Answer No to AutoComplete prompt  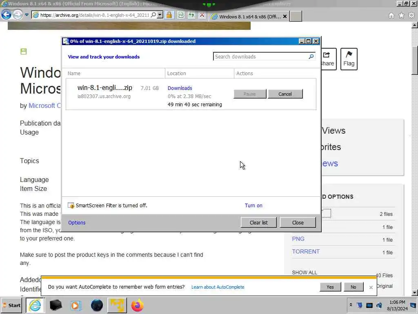(x=353, y=287)
